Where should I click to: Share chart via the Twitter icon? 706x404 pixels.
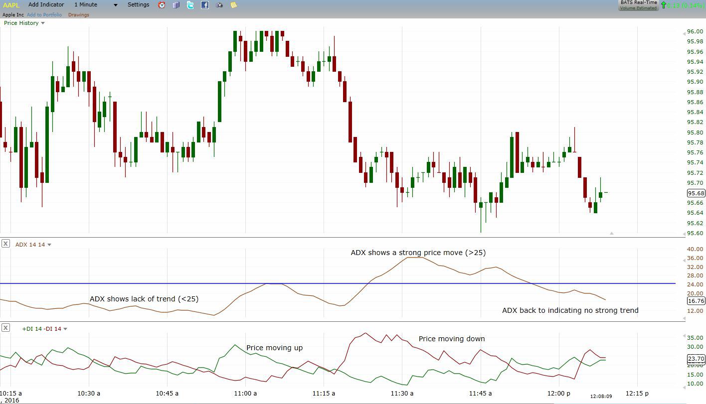coord(190,5)
